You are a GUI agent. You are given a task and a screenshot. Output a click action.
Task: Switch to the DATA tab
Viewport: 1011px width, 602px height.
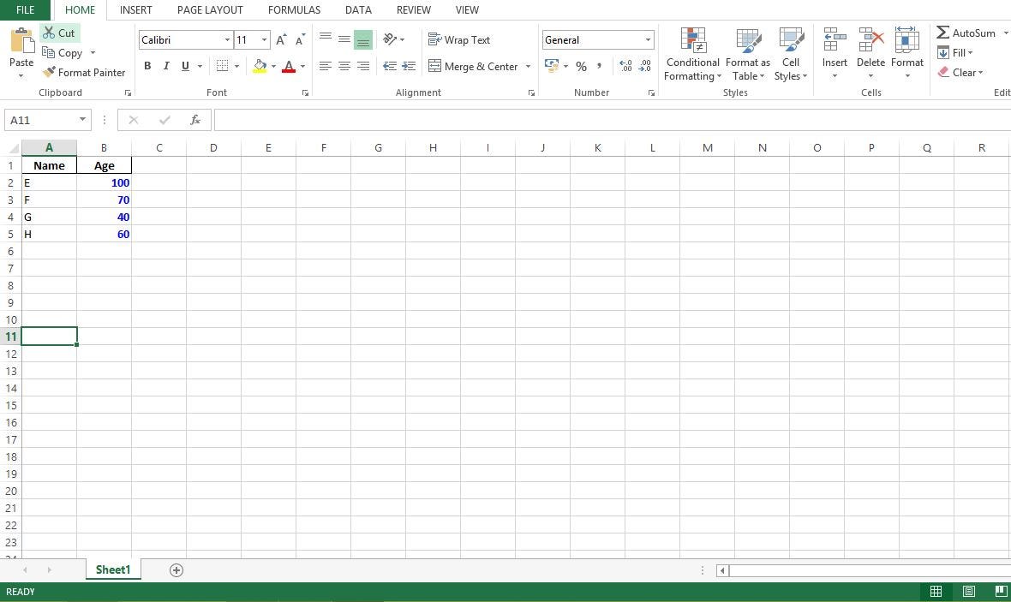point(358,9)
